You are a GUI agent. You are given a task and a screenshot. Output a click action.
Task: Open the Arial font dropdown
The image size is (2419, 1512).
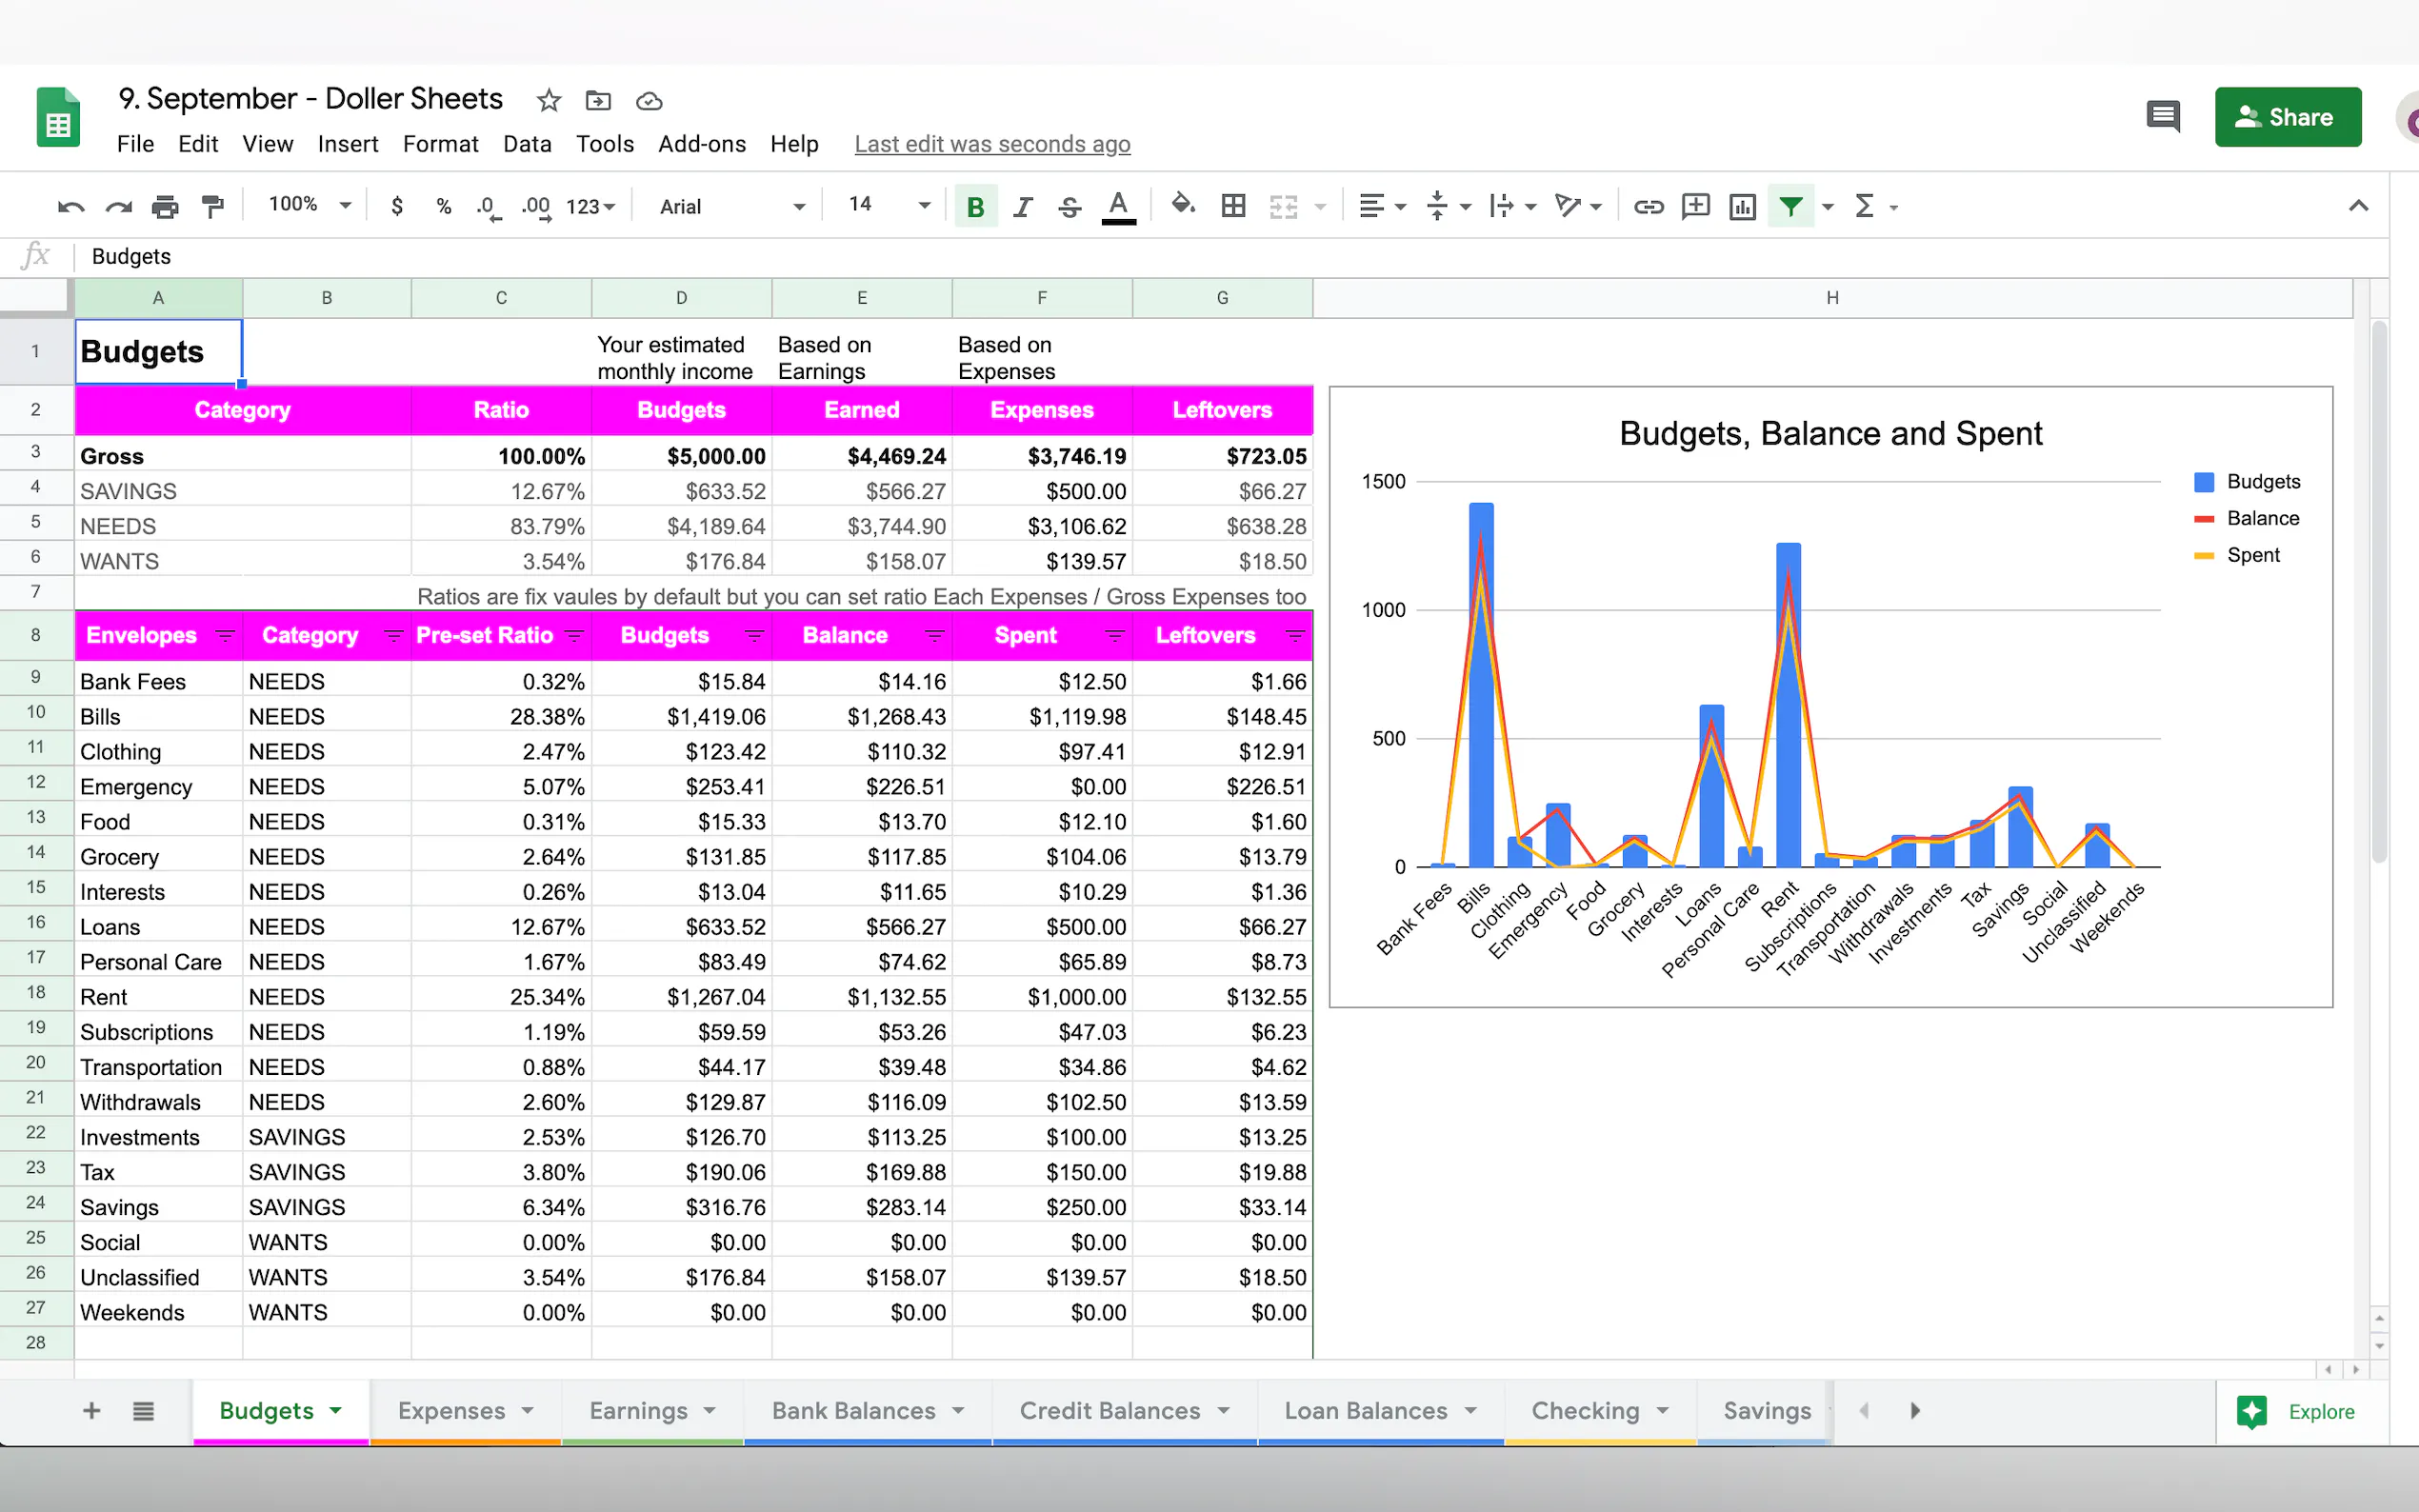click(x=732, y=207)
